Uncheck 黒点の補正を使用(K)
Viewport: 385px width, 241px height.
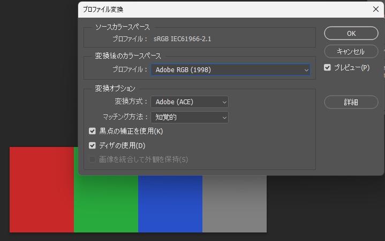click(92, 131)
